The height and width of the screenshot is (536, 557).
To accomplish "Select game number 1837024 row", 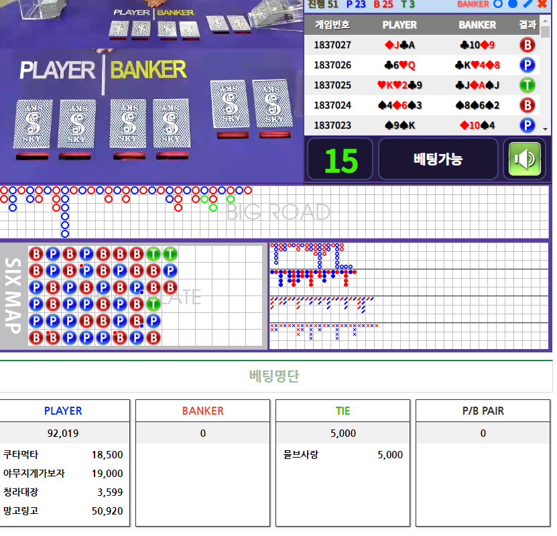I will [x=422, y=105].
